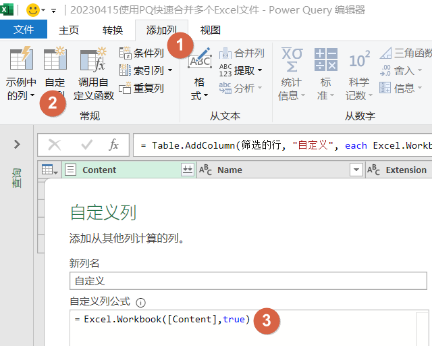
Task: Click 调用自定义函数 icon
Action: coord(93,59)
